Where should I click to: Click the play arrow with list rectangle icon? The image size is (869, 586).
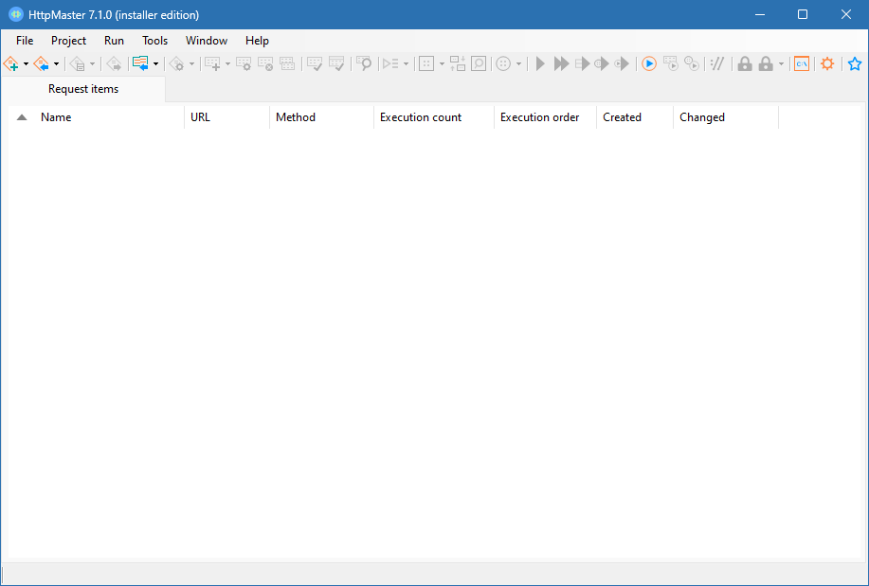click(582, 64)
